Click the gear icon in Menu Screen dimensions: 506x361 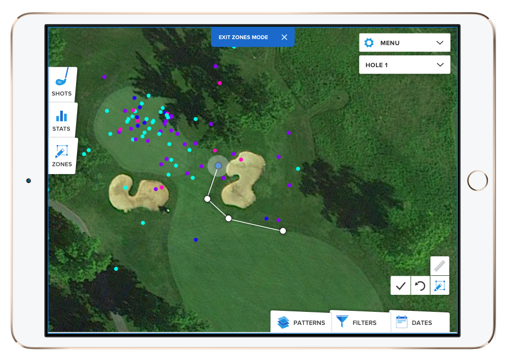[369, 43]
